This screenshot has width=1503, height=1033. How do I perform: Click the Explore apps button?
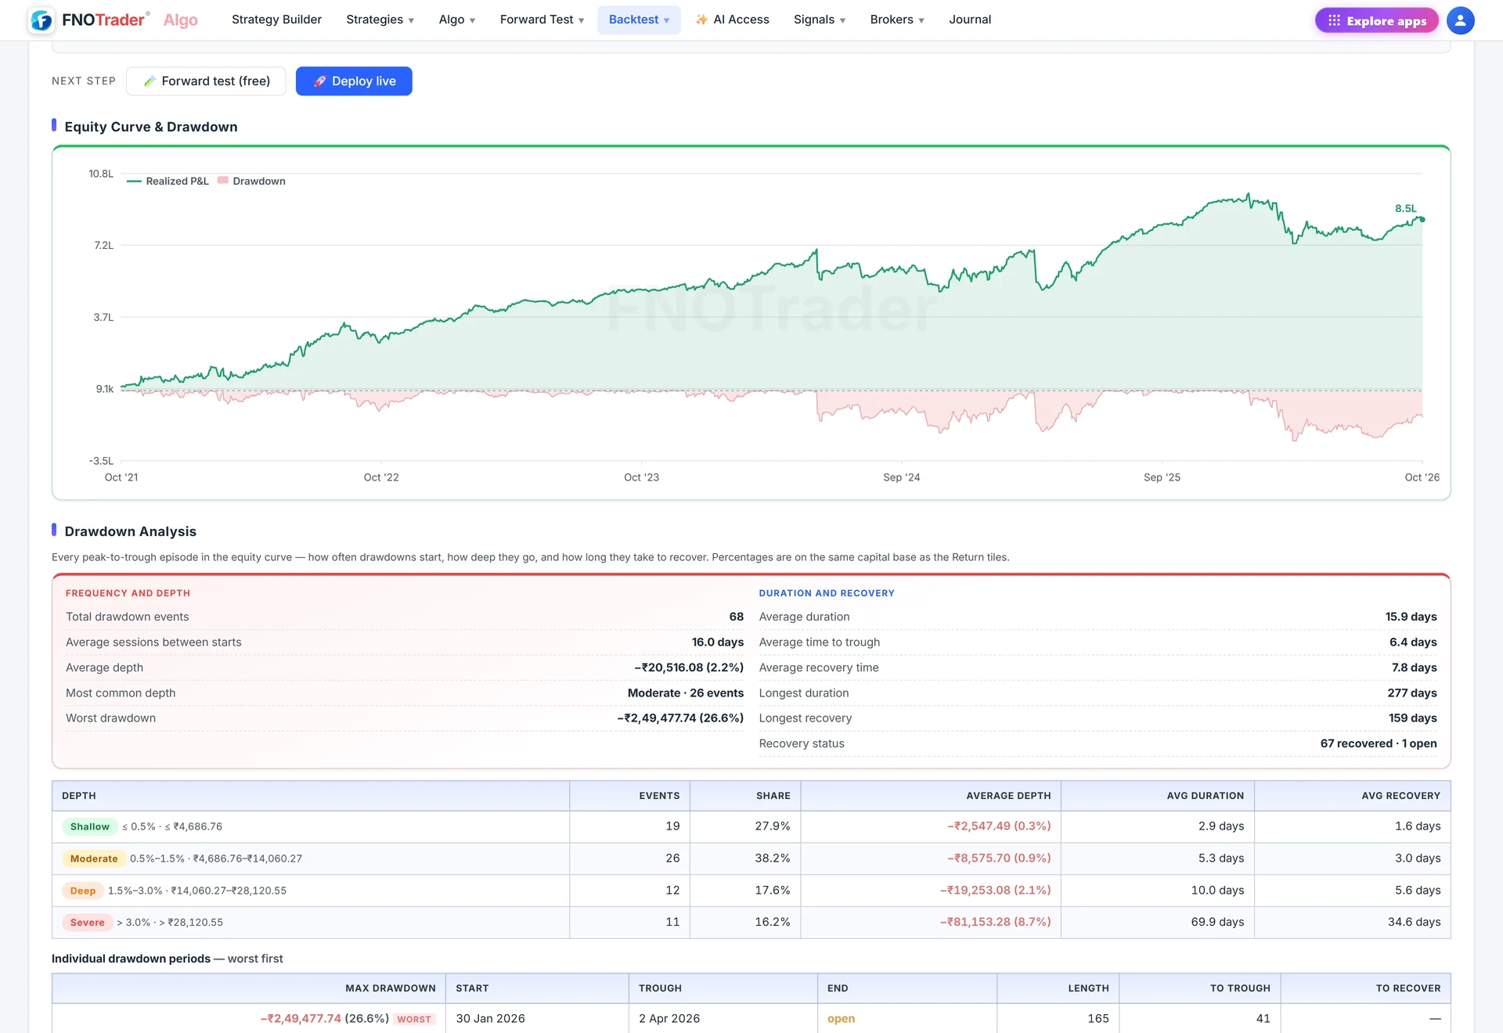[x=1377, y=20]
